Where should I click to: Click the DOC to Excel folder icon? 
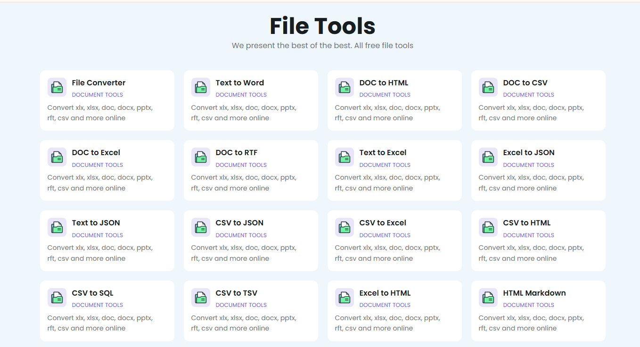57,157
